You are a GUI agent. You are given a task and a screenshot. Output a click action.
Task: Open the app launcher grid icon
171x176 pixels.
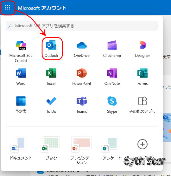pyautogui.click(x=8, y=7)
